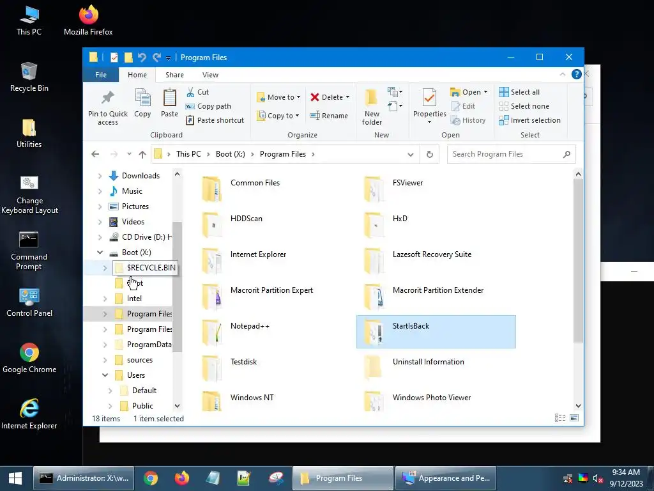Open Command Prompt desktop shortcut
654x491 pixels.
(29, 251)
